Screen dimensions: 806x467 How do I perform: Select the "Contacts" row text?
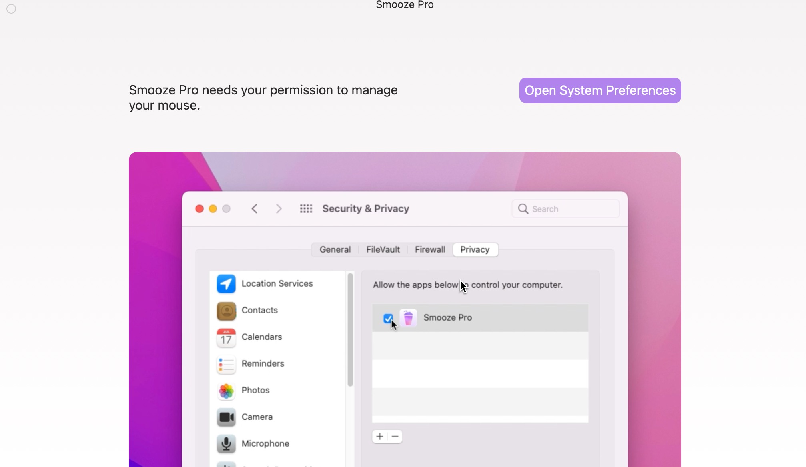[x=259, y=310]
